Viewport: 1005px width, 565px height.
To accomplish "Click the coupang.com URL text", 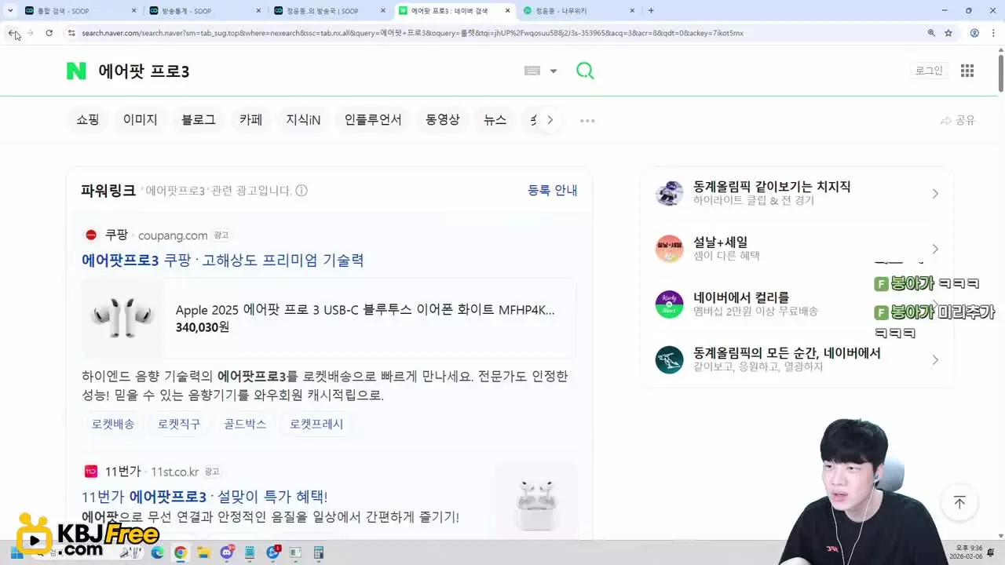I will click(173, 235).
